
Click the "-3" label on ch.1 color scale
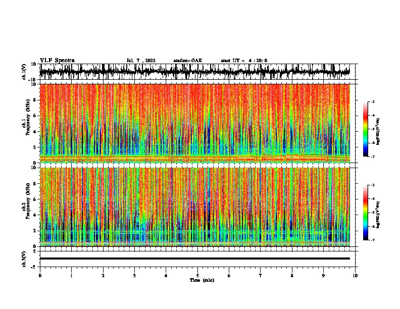click(372, 101)
